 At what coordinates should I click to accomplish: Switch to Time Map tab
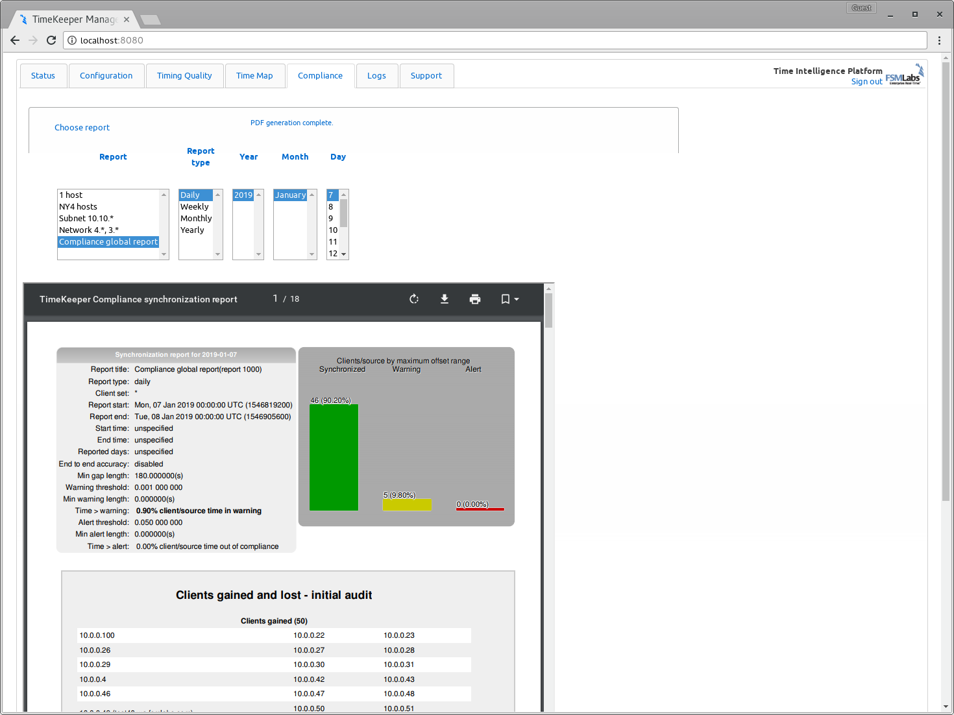(x=254, y=76)
